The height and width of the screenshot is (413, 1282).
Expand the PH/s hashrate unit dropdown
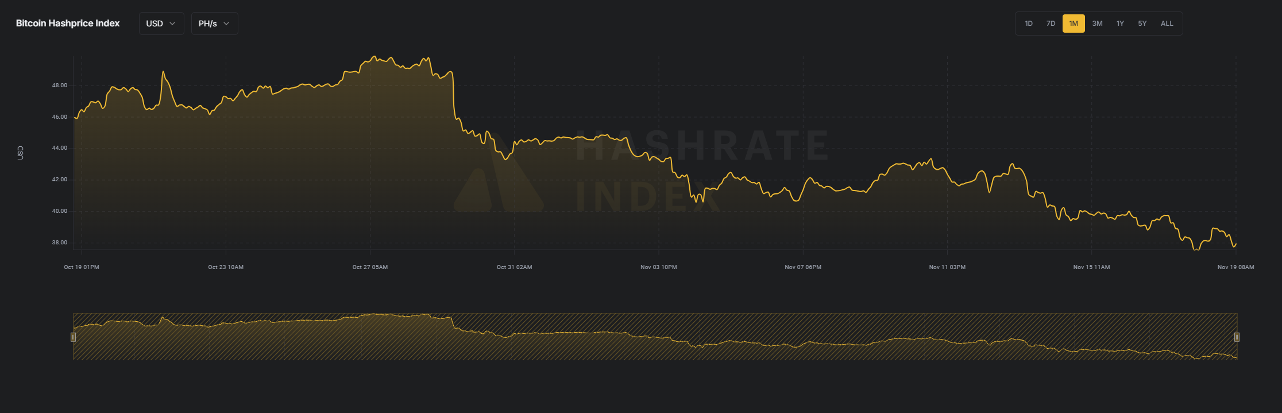point(214,24)
